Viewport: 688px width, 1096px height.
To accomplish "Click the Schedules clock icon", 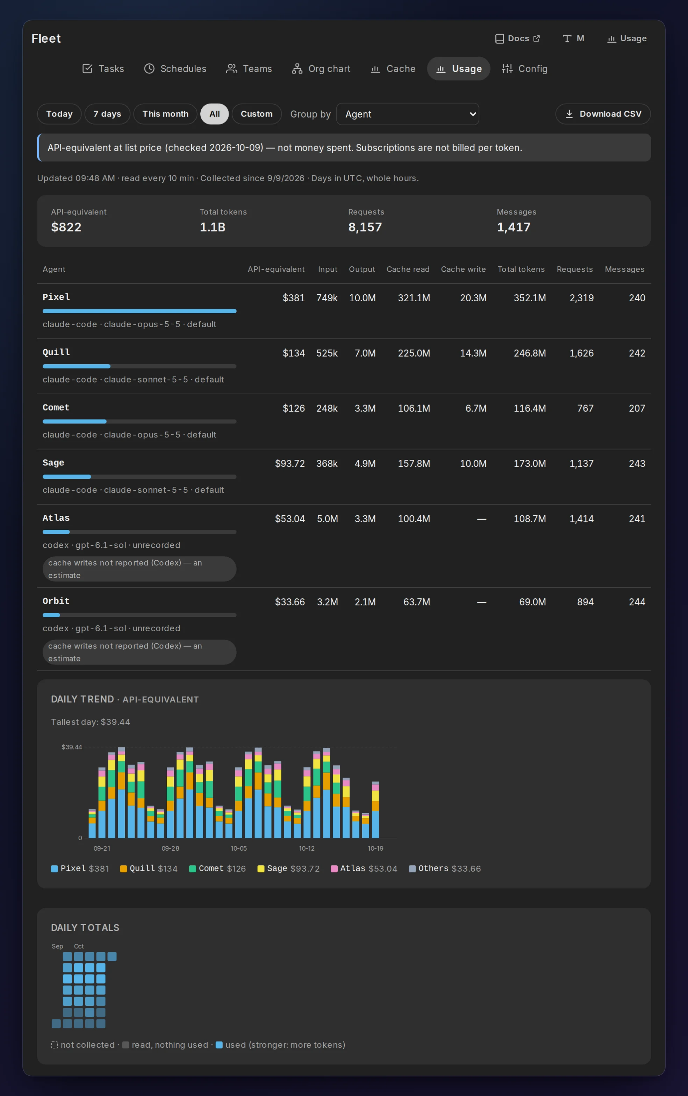I will [149, 69].
